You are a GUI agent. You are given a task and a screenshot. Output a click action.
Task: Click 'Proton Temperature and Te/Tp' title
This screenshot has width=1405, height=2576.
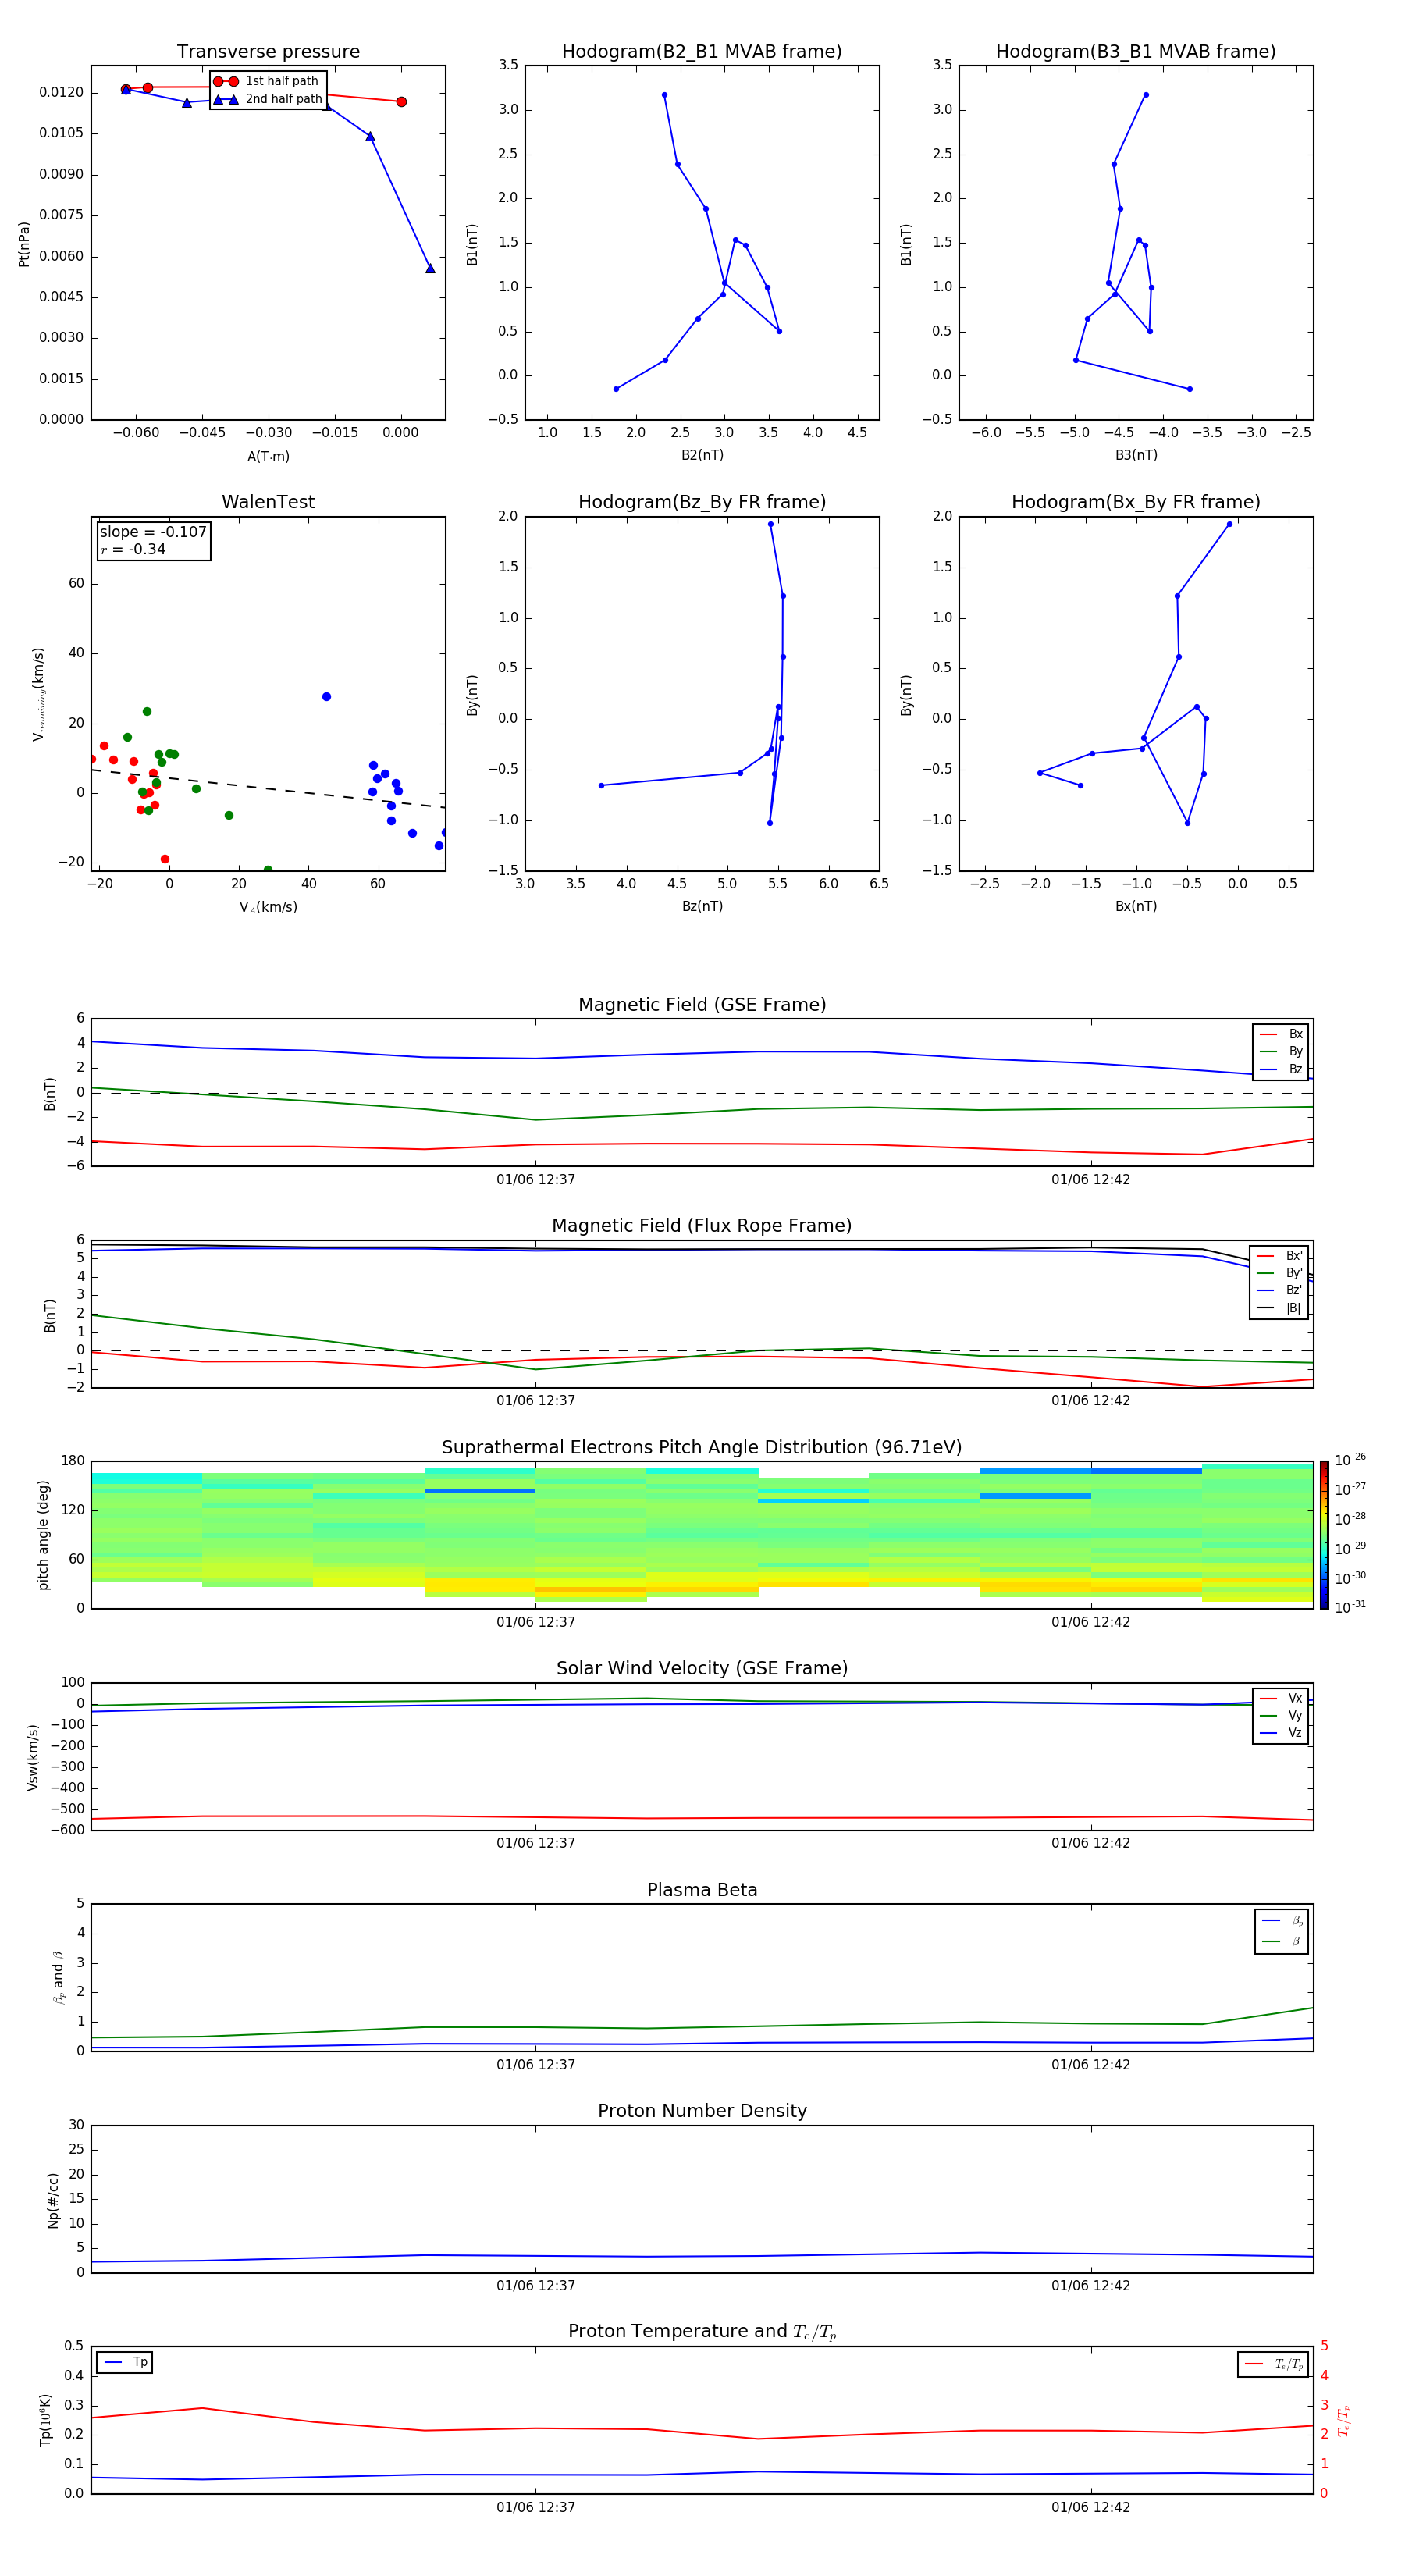pyautogui.click(x=702, y=2332)
